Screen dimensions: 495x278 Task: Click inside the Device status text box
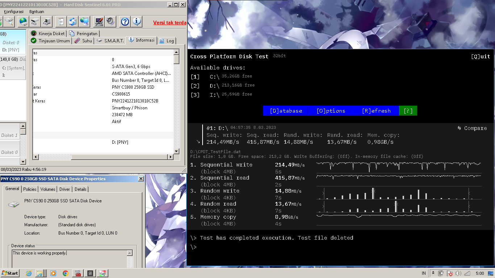70,259
